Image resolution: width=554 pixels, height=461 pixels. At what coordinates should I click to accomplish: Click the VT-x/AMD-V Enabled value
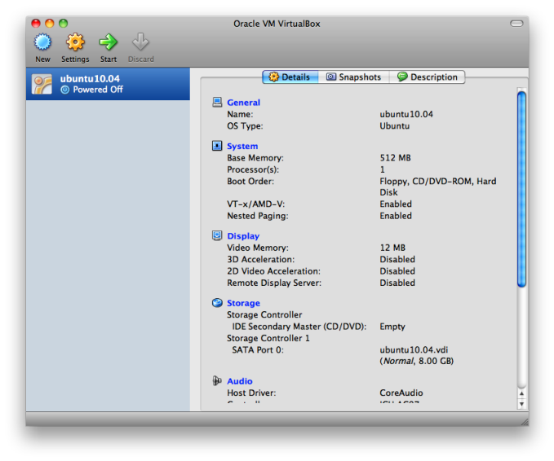tap(396, 204)
